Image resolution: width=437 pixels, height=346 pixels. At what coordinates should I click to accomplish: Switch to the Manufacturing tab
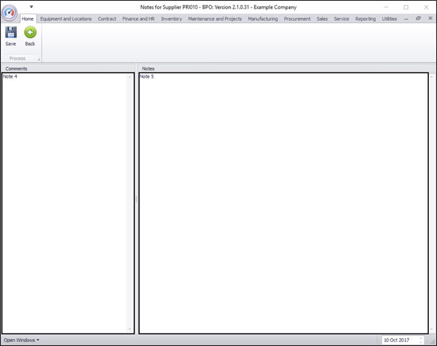(263, 19)
